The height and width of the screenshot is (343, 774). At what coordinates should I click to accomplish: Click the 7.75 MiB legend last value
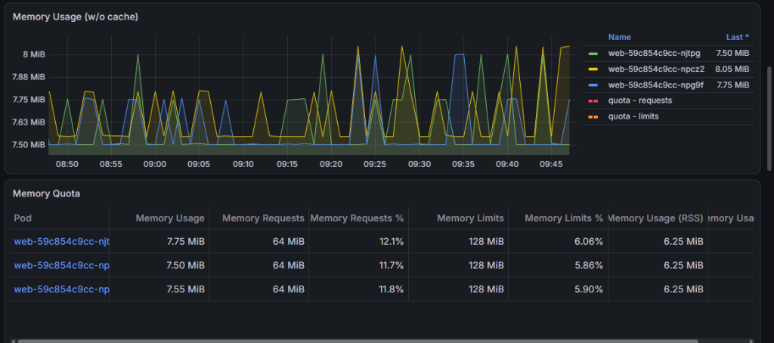coord(733,85)
